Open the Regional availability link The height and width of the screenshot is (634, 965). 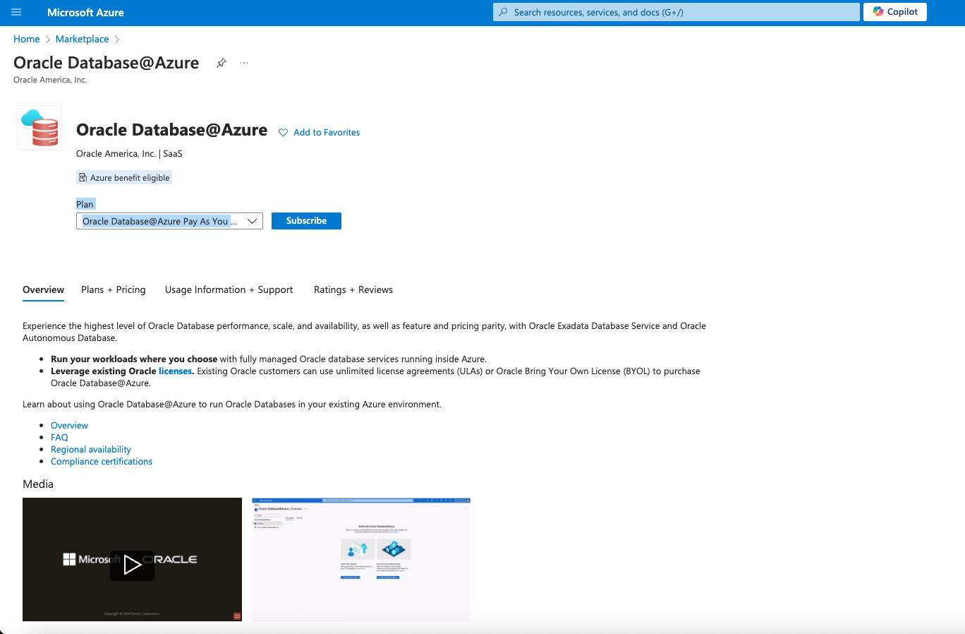pyautogui.click(x=90, y=449)
